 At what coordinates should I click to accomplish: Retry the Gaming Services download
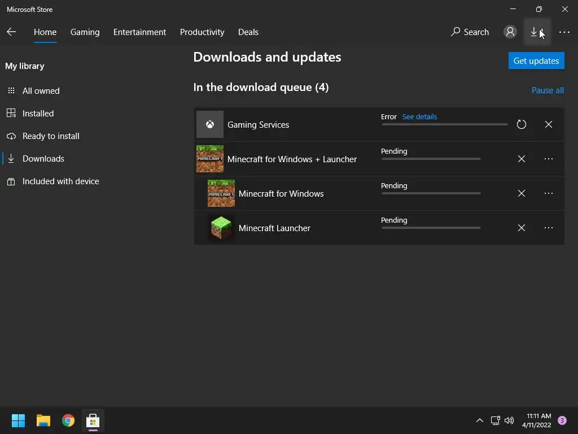pos(521,124)
